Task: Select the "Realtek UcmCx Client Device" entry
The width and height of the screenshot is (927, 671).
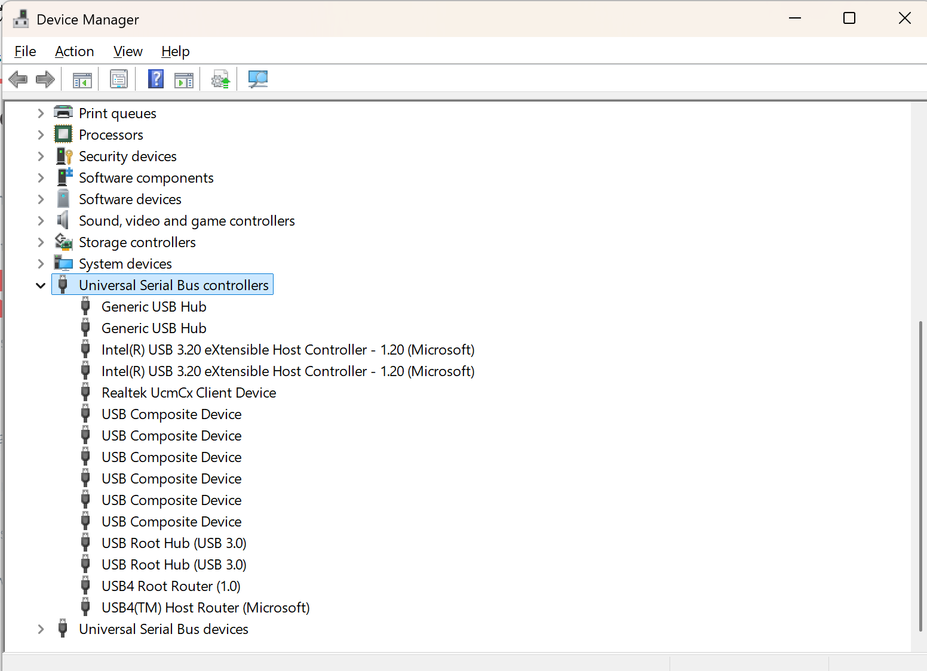Action: tap(189, 393)
